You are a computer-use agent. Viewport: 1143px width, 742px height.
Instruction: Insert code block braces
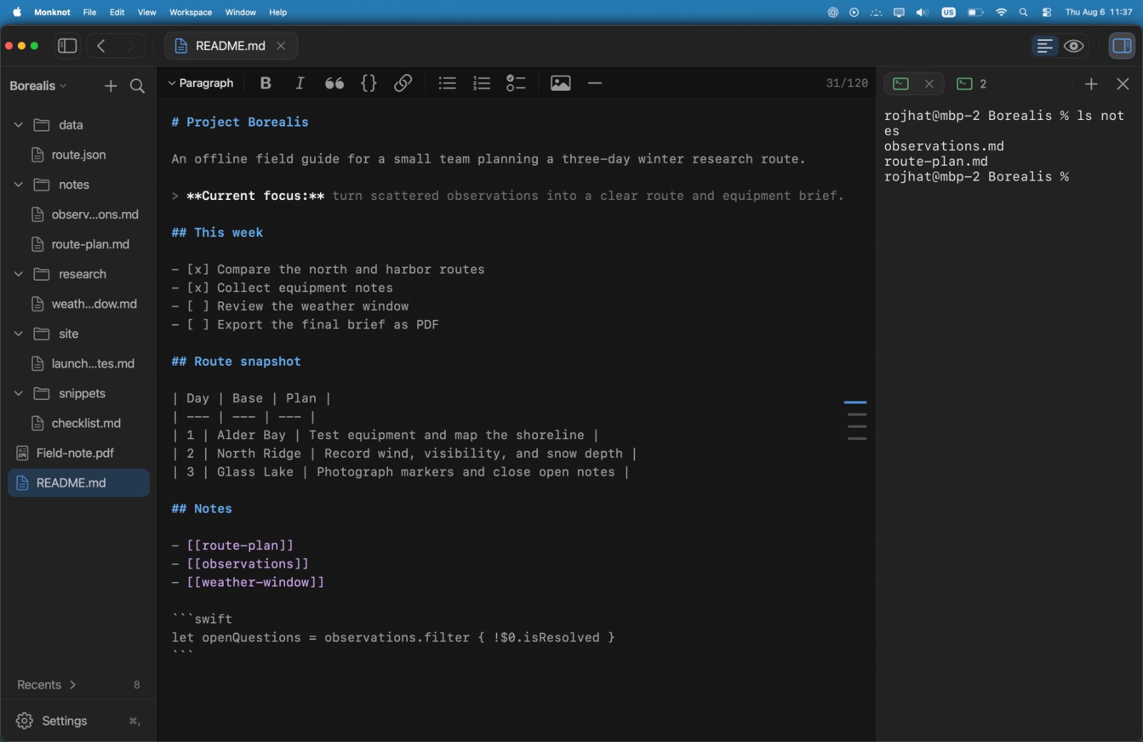coord(369,83)
